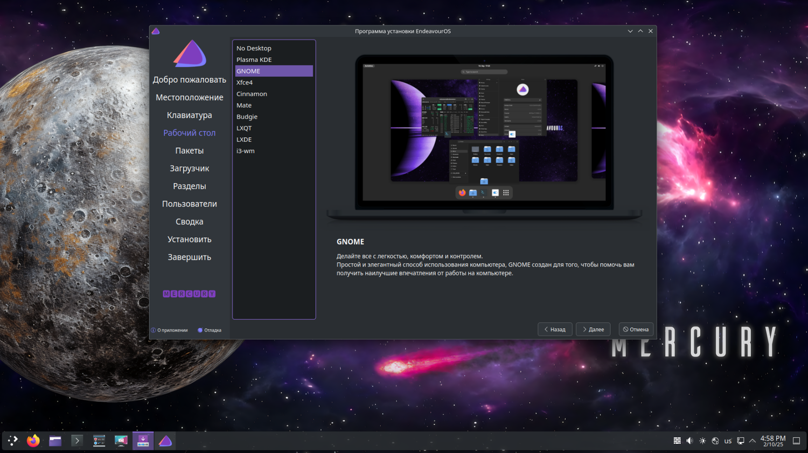
Task: Click the 'us' keyboard layout indicator
Action: point(728,441)
